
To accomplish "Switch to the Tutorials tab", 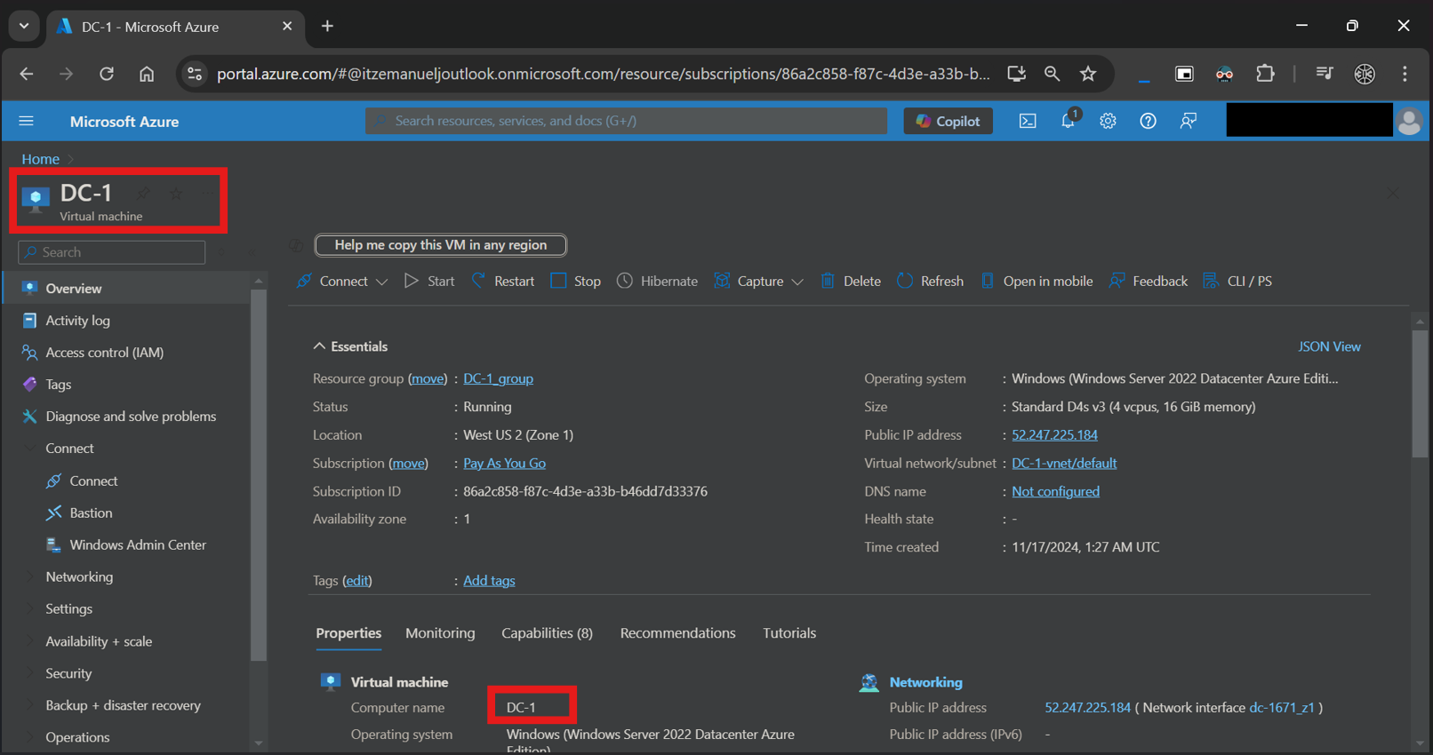I will pyautogui.click(x=789, y=633).
